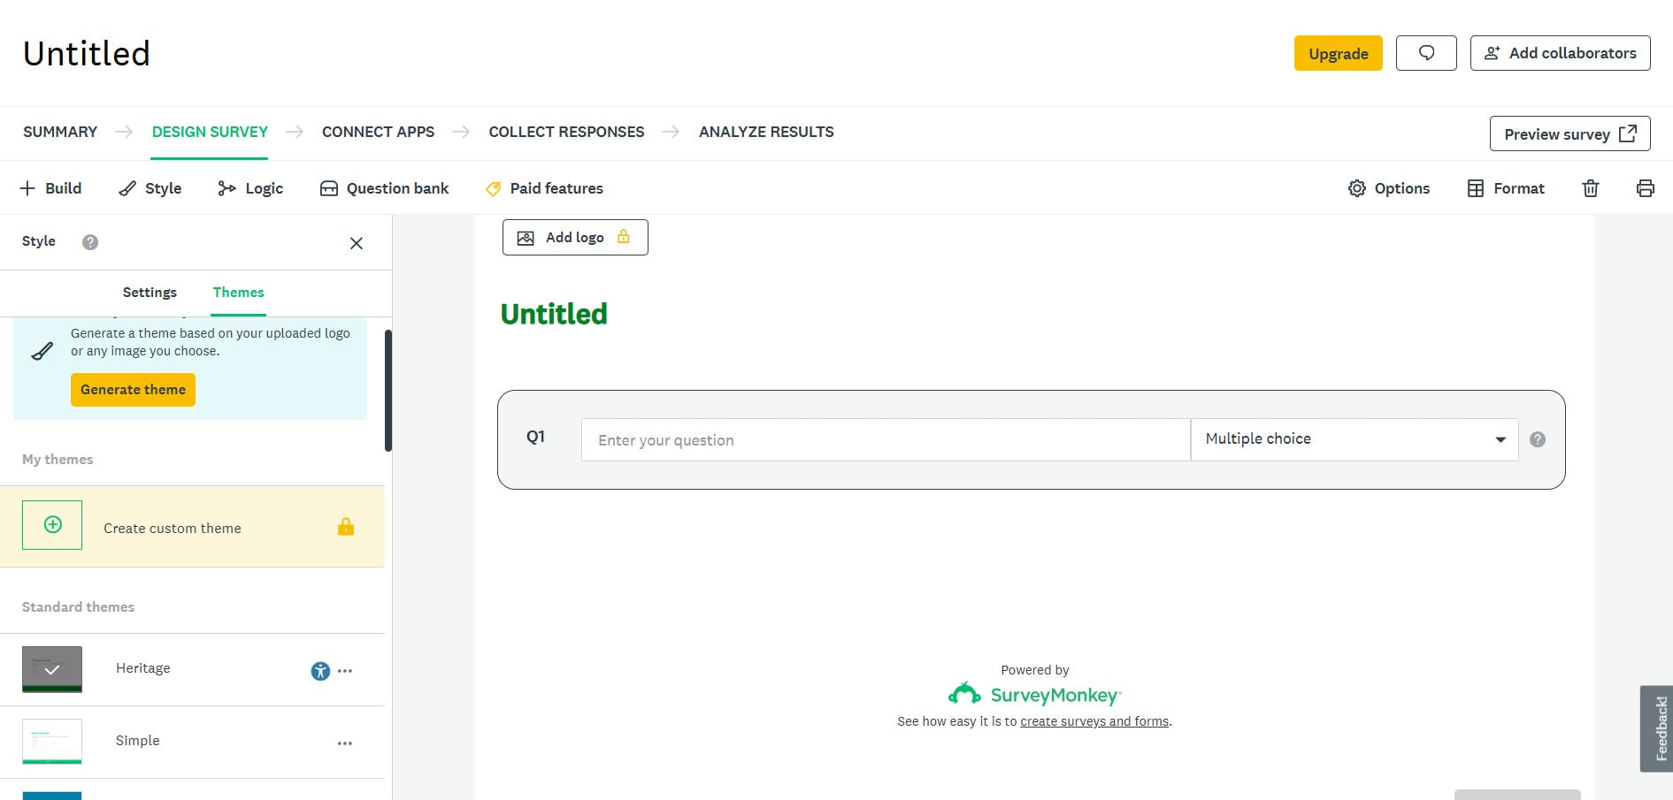Open COLLECT RESPONSES step
The width and height of the screenshot is (1673, 800).
(566, 132)
